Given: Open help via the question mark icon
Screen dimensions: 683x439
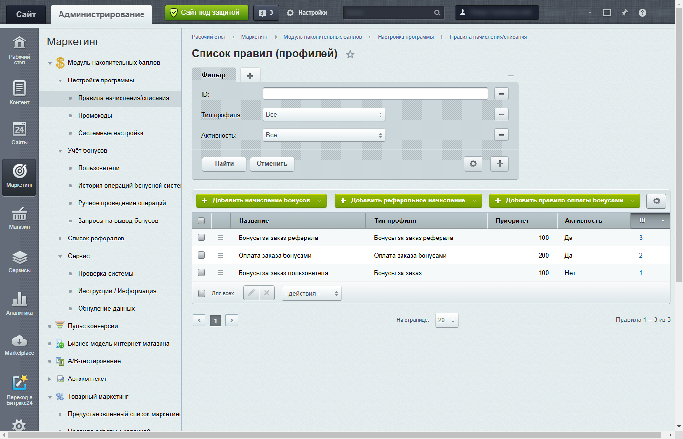Looking at the screenshot, I should click(643, 13).
